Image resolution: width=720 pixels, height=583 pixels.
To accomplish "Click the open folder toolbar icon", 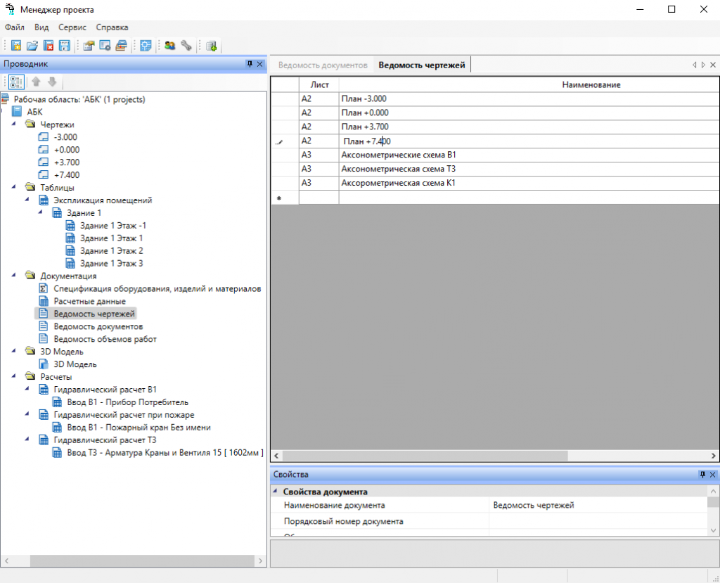I will [x=32, y=46].
